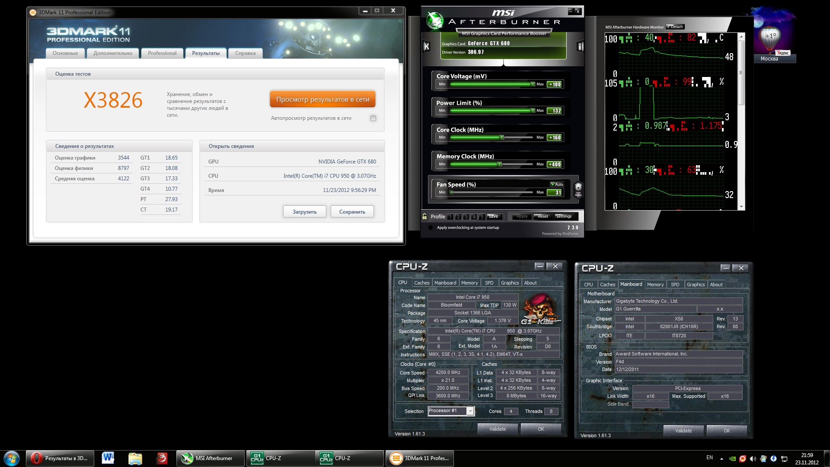Open the Справка tab in 3DMark
The height and width of the screenshot is (467, 830).
[x=245, y=53]
